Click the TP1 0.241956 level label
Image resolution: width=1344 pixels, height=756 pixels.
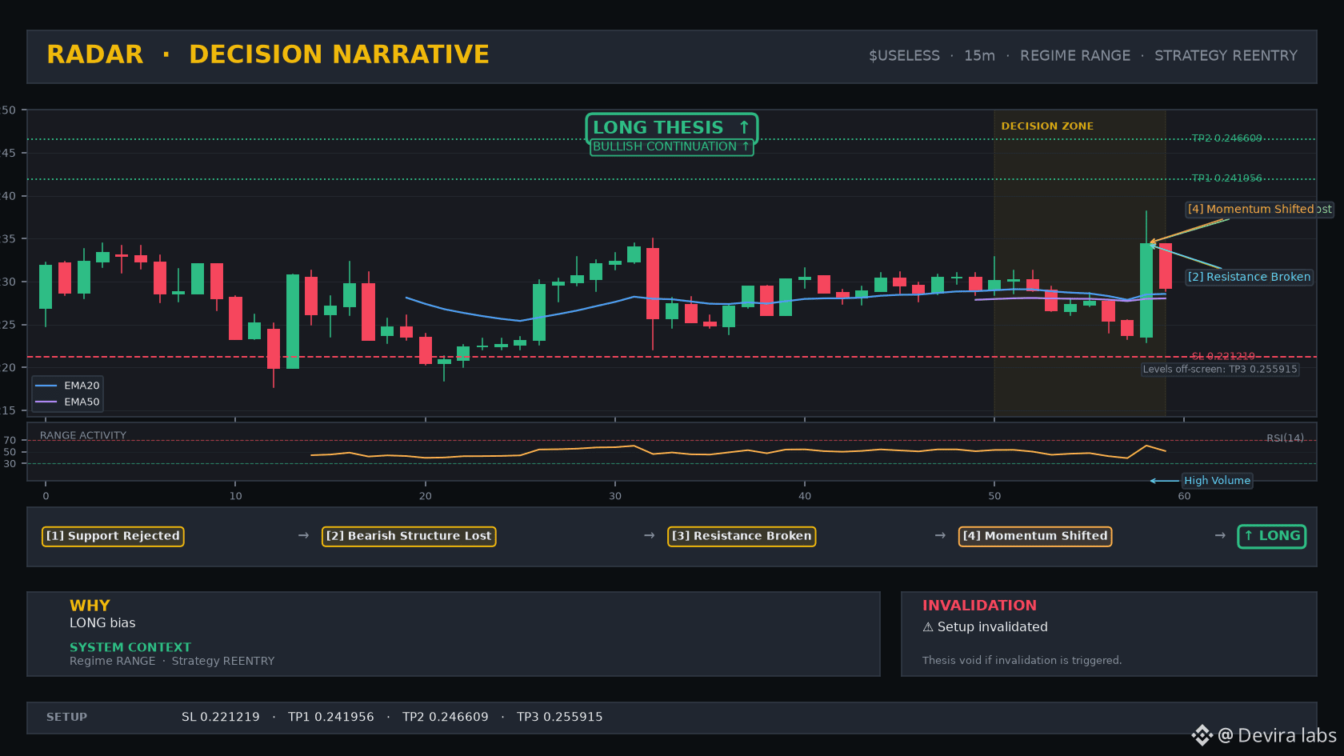[1226, 178]
